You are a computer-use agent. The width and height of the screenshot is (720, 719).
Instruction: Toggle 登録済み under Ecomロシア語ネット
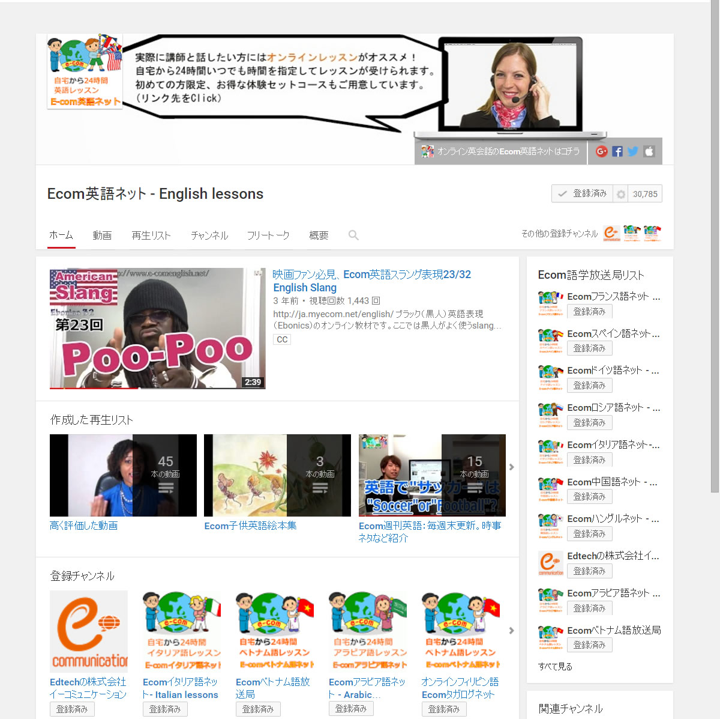[589, 423]
